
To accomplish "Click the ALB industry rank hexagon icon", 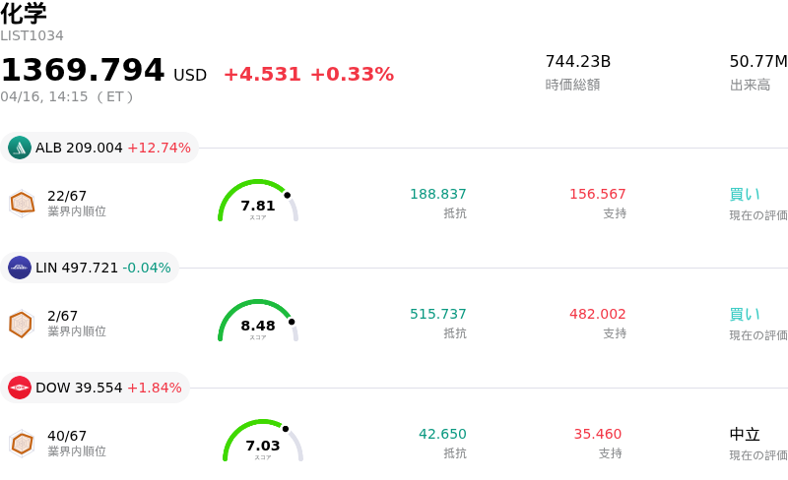I will (22, 203).
